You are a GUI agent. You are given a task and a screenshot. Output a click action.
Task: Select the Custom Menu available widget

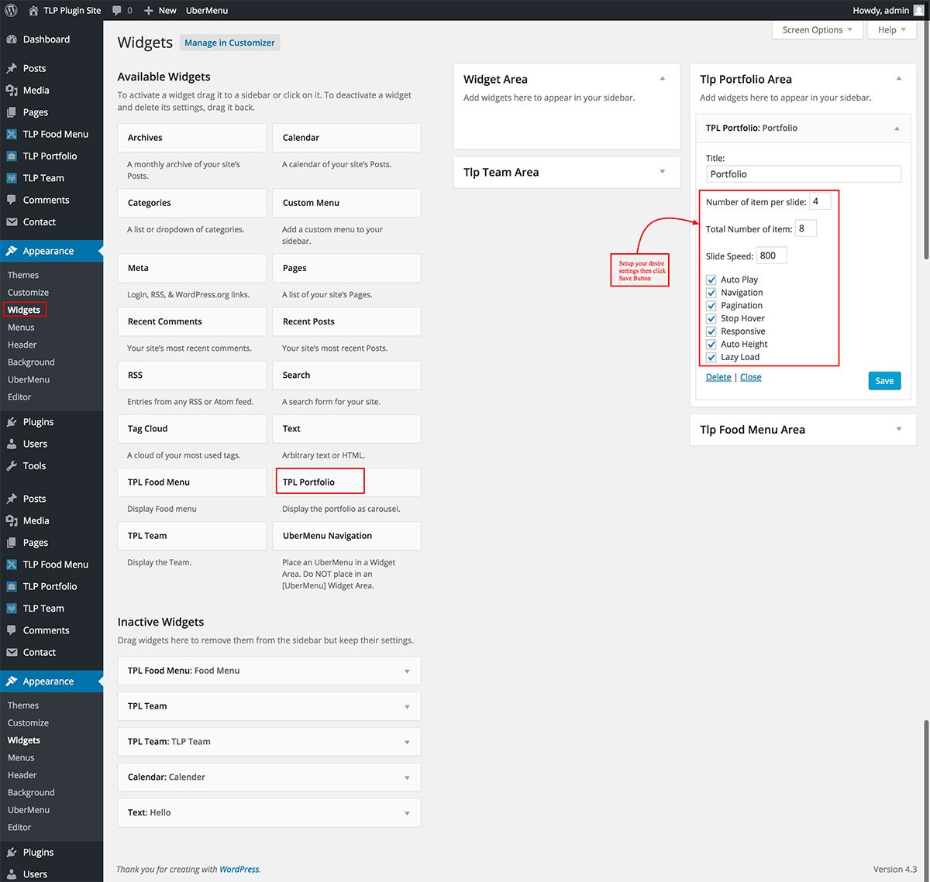(x=346, y=203)
